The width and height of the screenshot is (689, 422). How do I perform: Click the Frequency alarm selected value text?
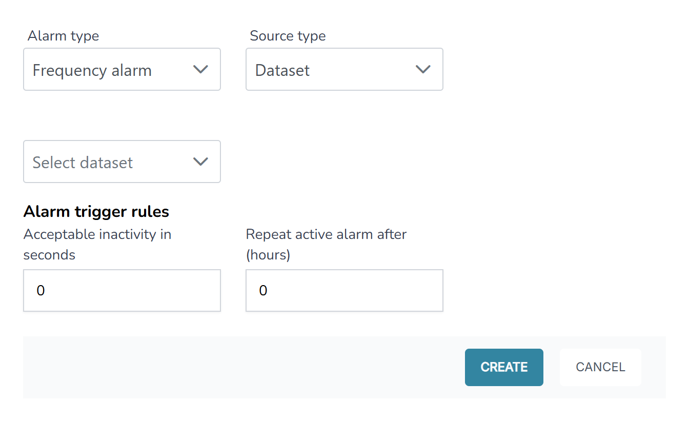[x=92, y=70]
